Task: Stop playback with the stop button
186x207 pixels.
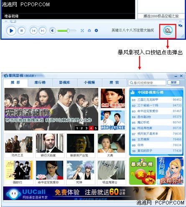Action: coord(21,31)
